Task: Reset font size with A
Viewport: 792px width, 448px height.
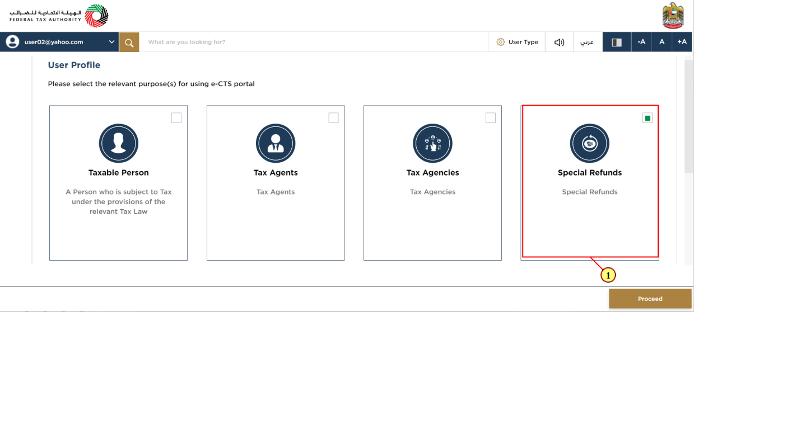Action: coord(661,42)
